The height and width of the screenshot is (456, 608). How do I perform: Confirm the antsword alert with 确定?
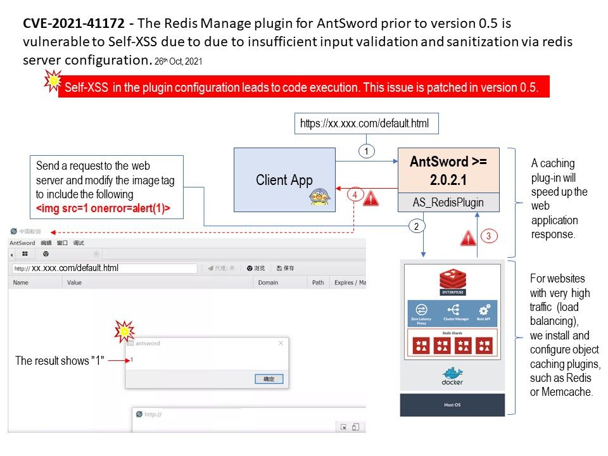pos(269,379)
